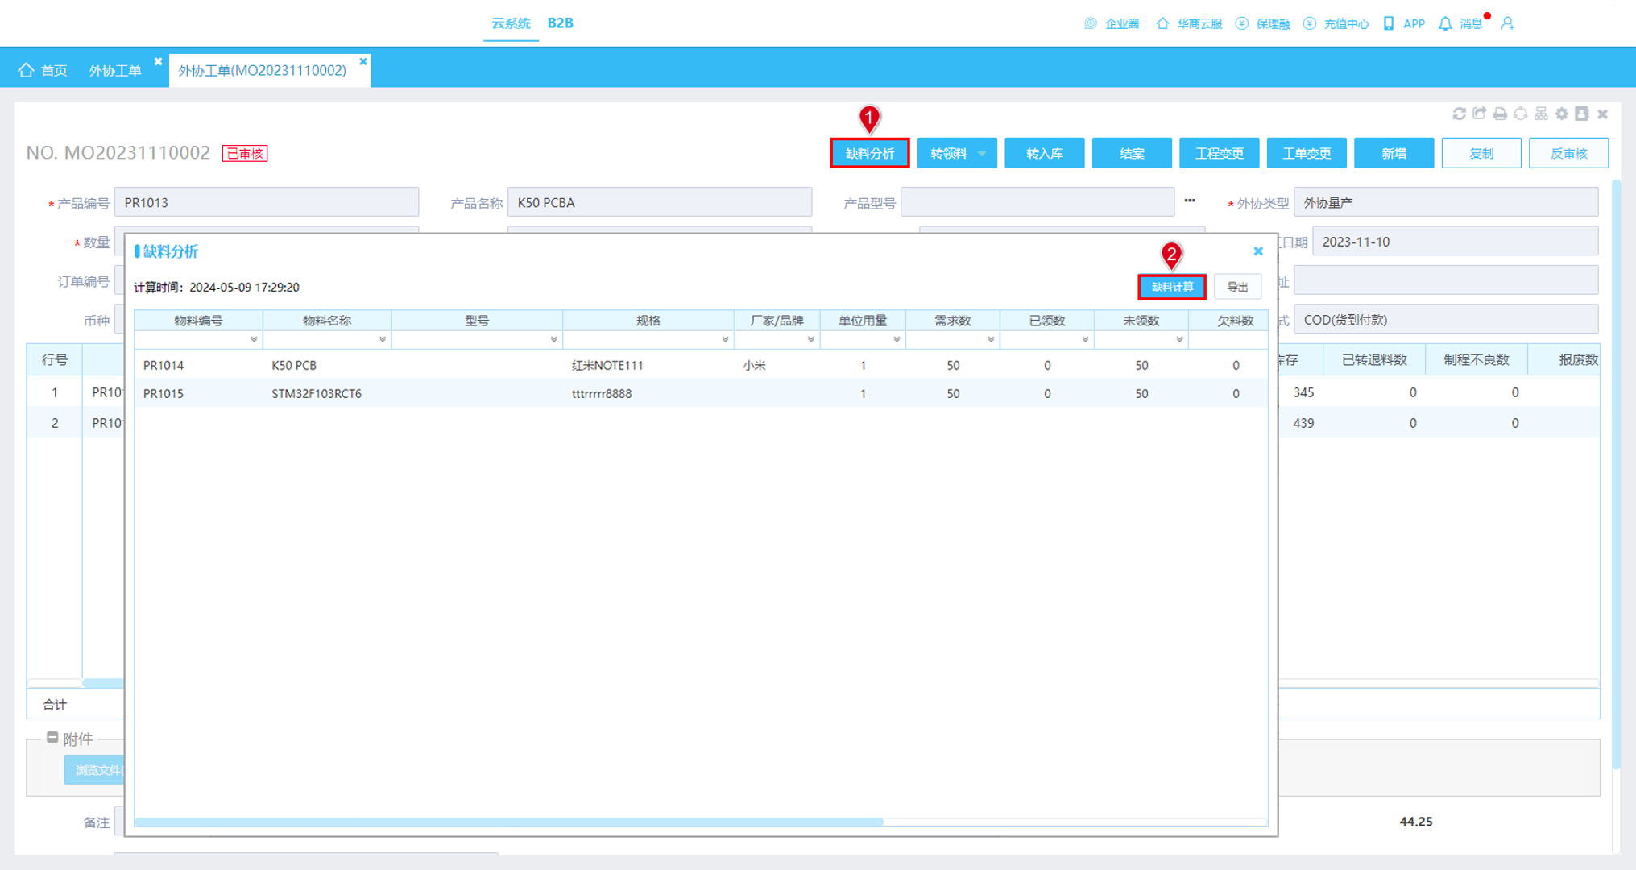Image resolution: width=1636 pixels, height=870 pixels.
Task: Click the 产品型号 ellipsis lookup button
Action: 1190,201
